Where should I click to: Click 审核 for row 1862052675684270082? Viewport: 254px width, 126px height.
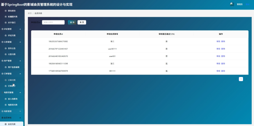219,42
